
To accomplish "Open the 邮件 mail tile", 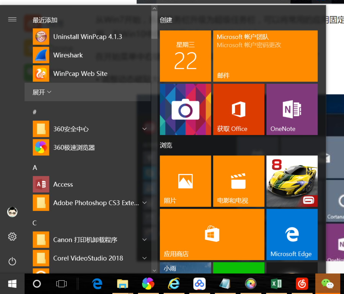I will point(265,56).
